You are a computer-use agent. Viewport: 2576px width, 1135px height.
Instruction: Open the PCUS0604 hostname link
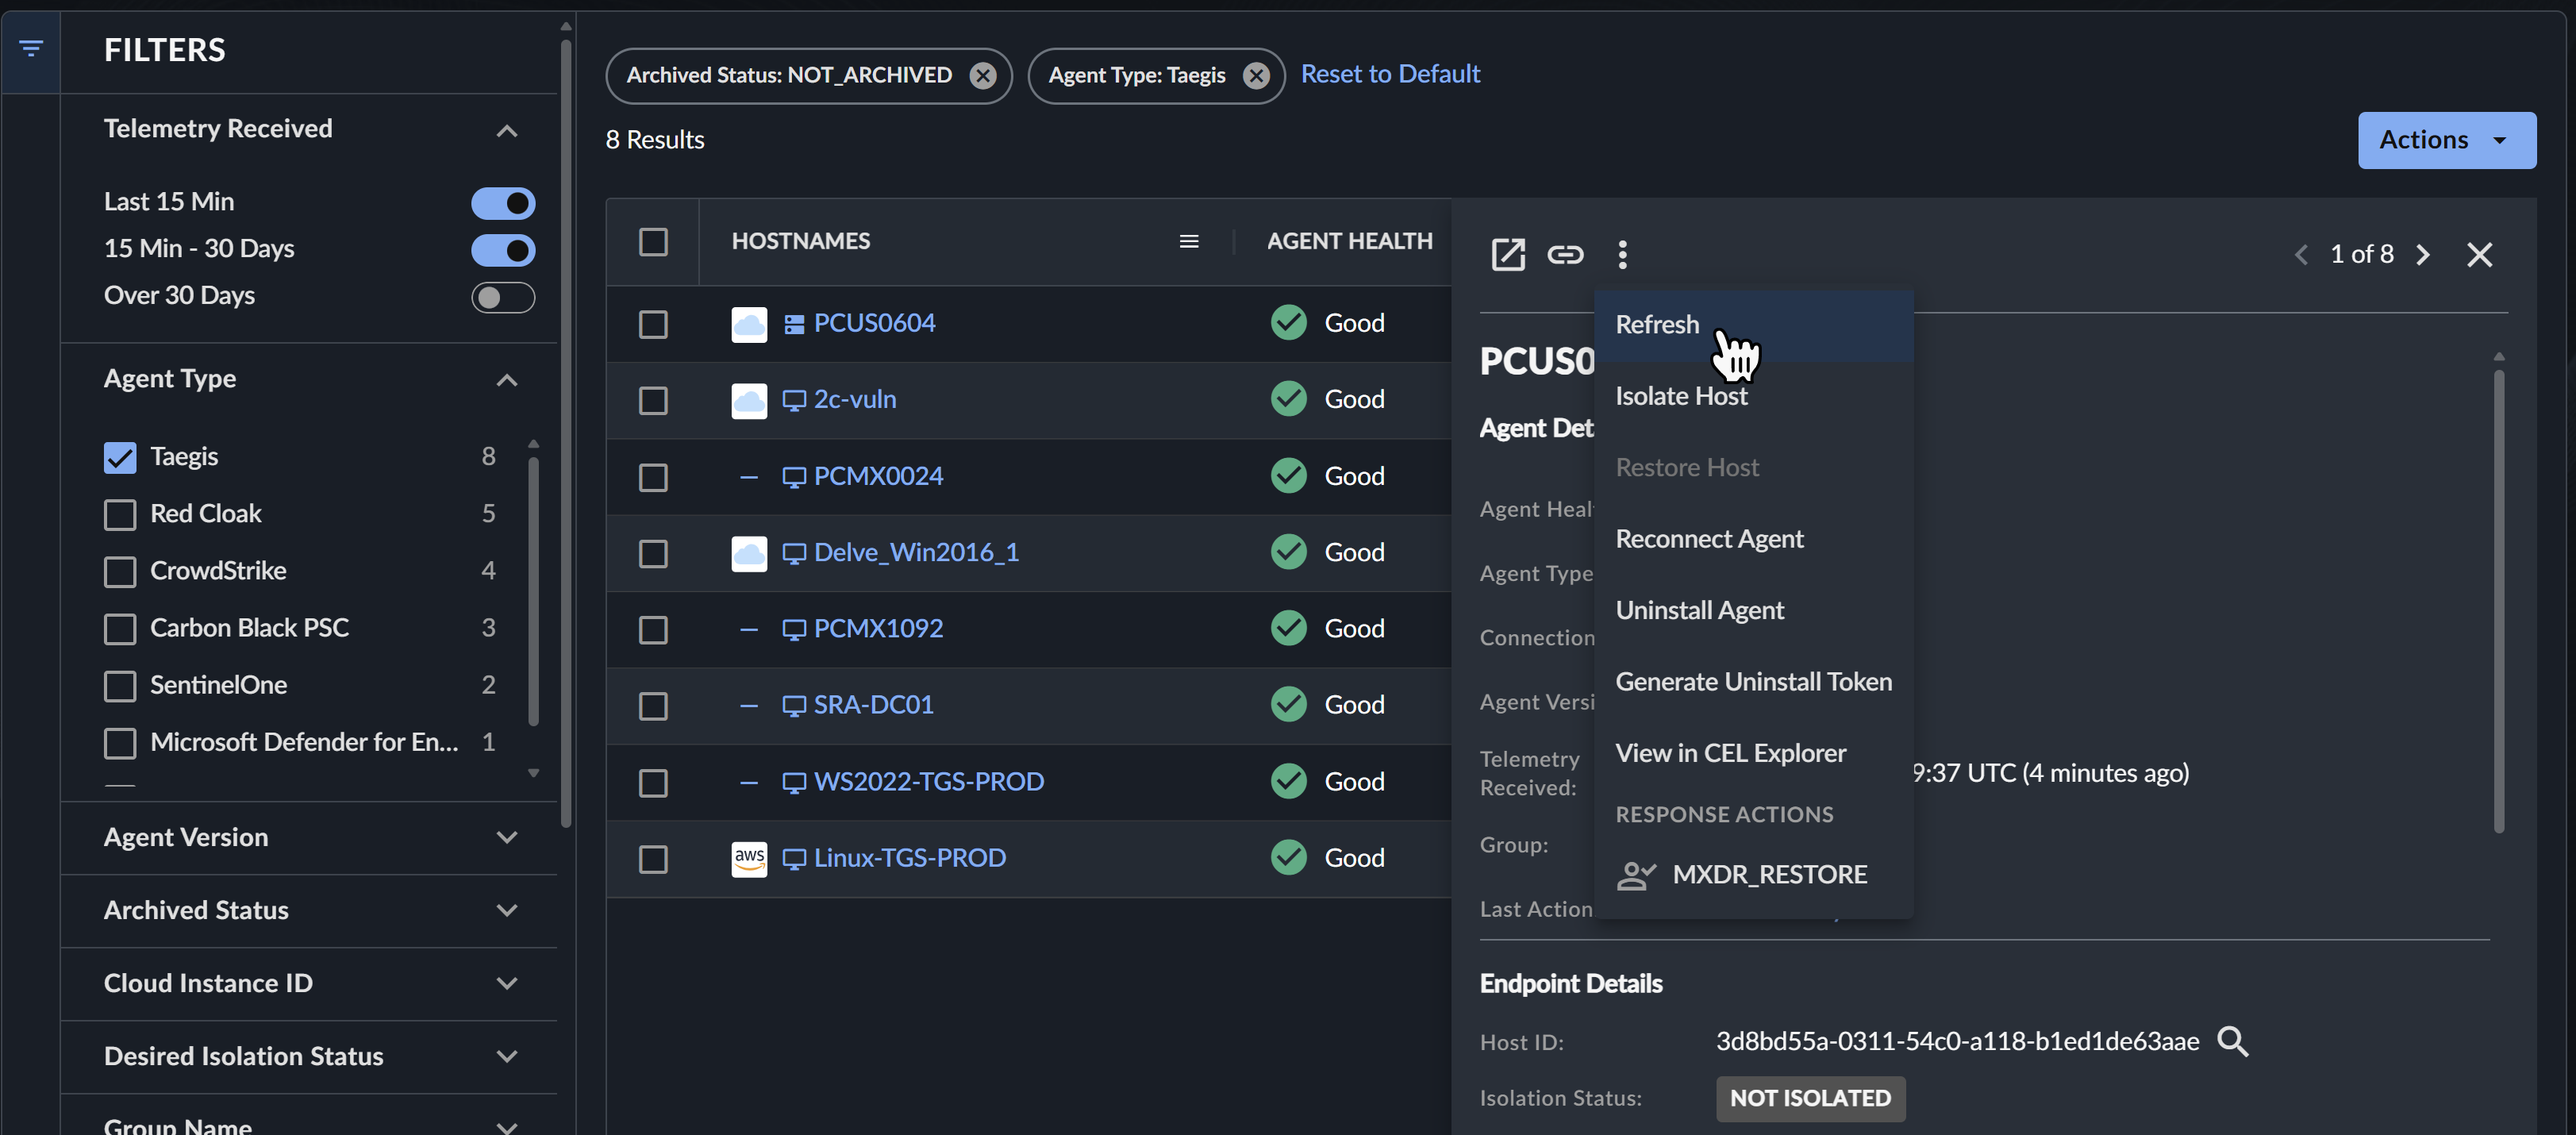pos(874,323)
